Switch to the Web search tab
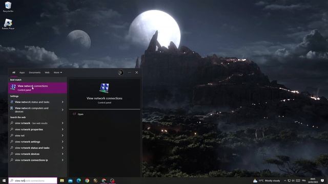 [x=47, y=73]
